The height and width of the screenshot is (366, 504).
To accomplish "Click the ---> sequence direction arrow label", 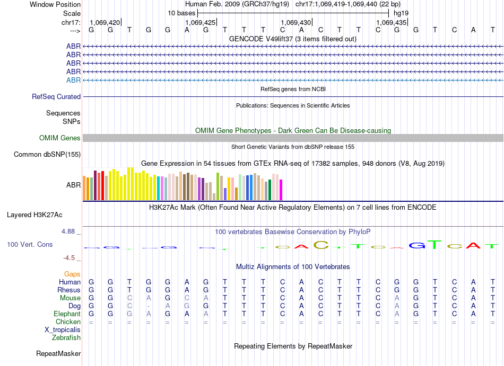I will 75,31.
